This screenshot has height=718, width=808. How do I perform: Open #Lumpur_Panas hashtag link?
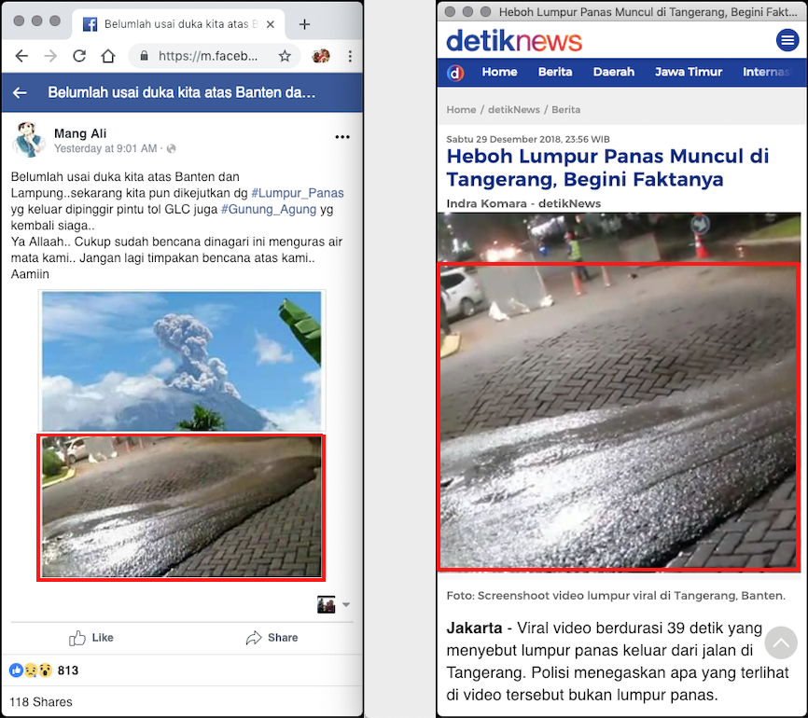(x=297, y=193)
